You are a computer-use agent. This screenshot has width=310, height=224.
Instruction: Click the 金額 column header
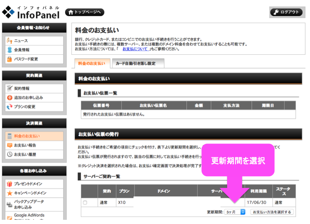pyautogui.click(x=199, y=105)
